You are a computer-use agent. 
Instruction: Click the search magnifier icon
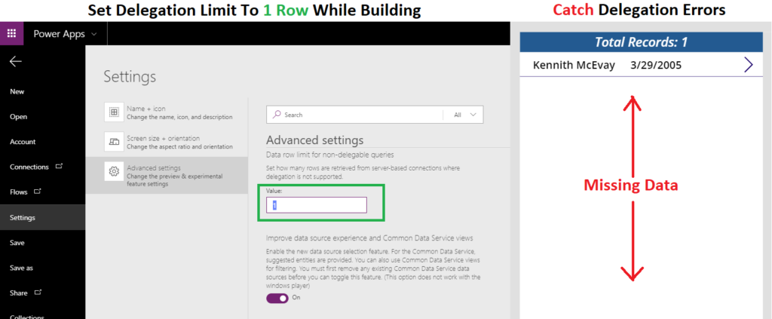click(x=277, y=114)
